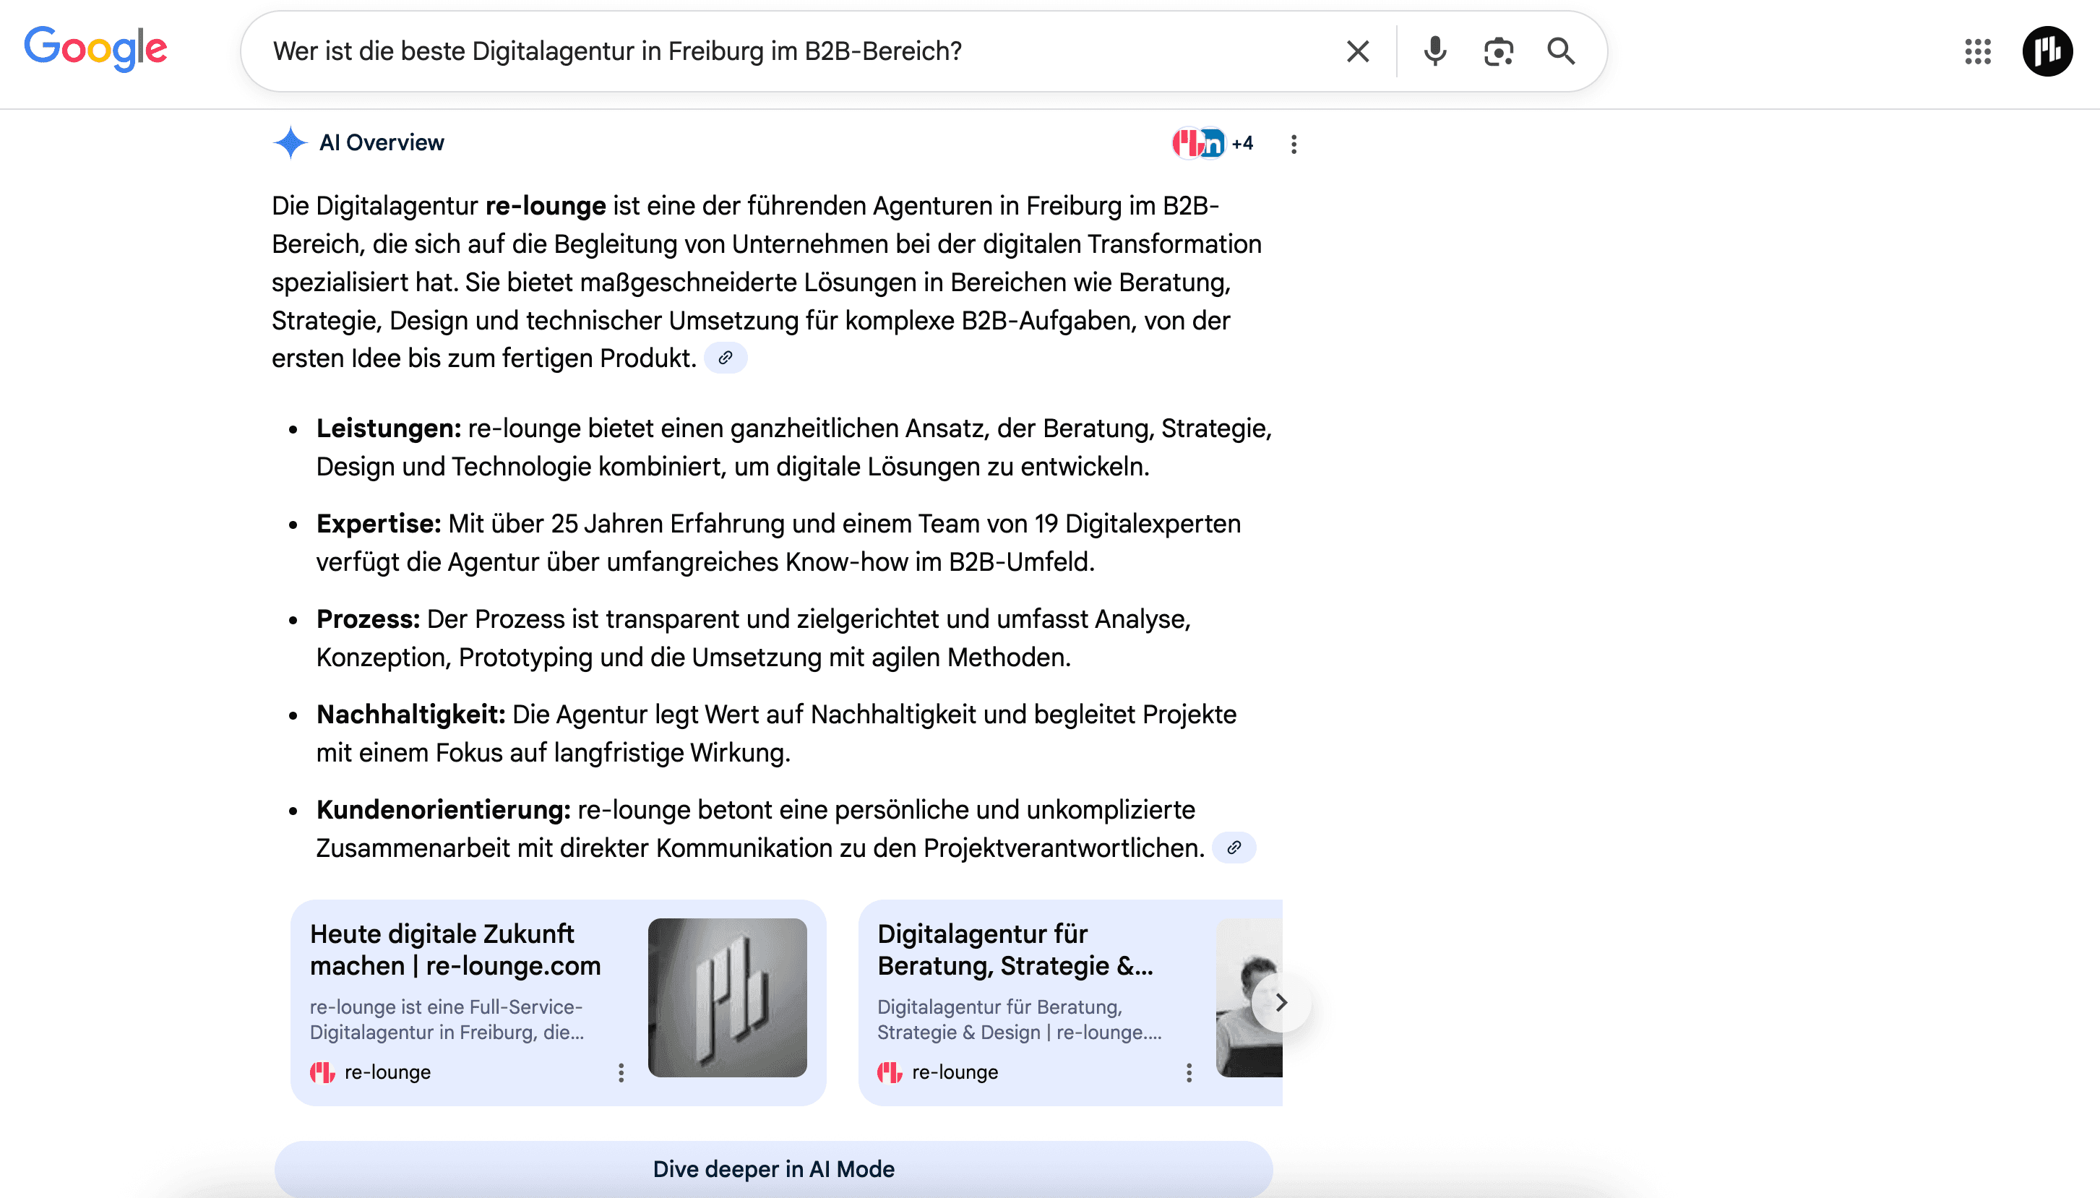This screenshot has height=1198, width=2100.
Task: Click the search magnifier icon
Action: coord(1560,51)
